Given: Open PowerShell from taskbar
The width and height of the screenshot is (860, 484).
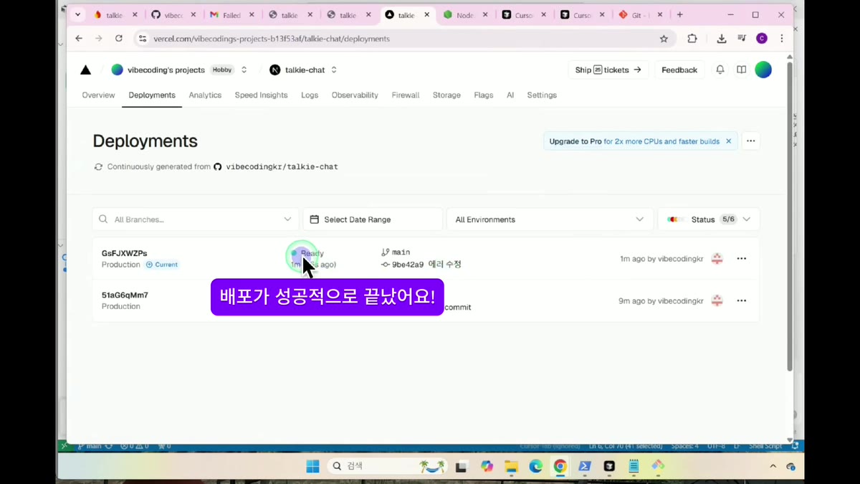Looking at the screenshot, I should pyautogui.click(x=585, y=466).
